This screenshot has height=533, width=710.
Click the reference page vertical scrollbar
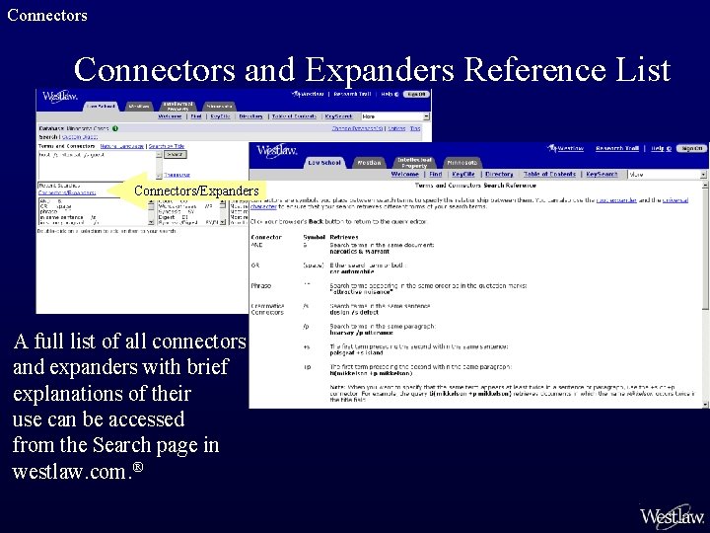point(704,293)
